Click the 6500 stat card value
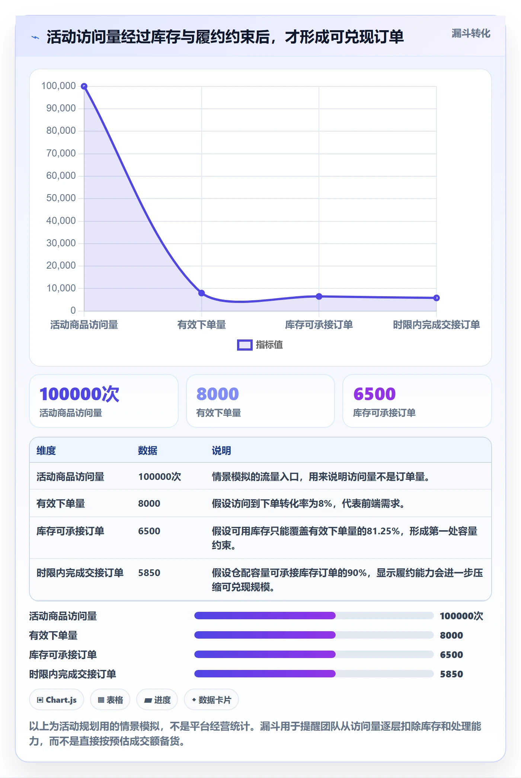 [375, 394]
